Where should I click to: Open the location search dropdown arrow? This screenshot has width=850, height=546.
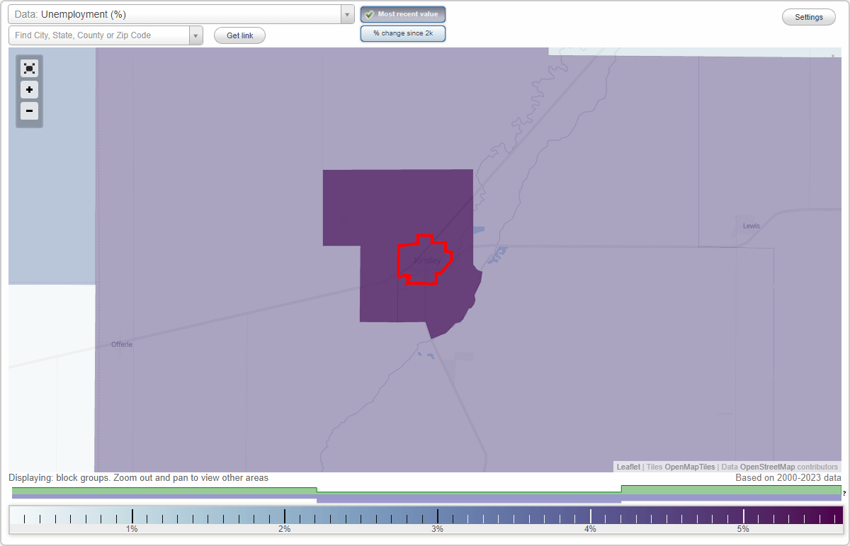click(196, 35)
